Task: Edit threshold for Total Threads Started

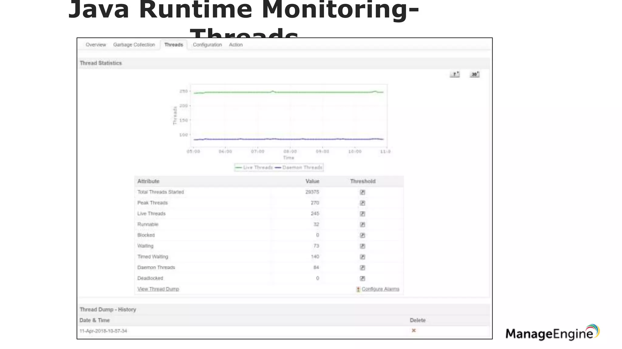Action: click(362, 192)
